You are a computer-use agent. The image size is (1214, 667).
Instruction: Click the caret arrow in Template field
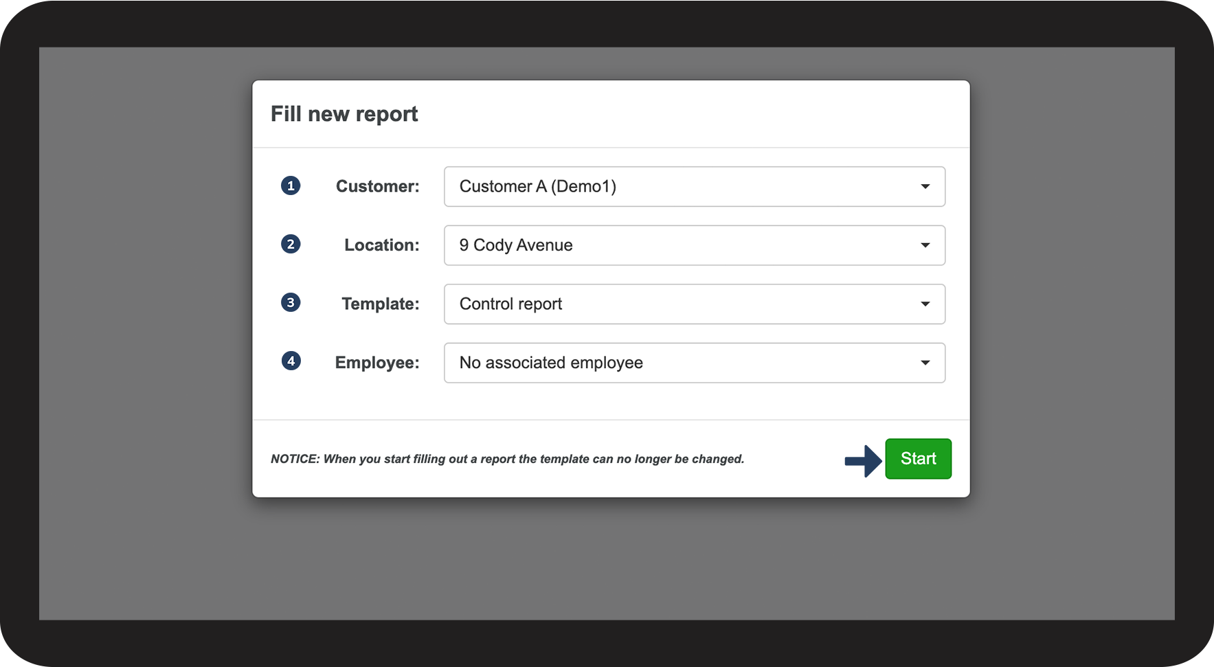click(925, 304)
